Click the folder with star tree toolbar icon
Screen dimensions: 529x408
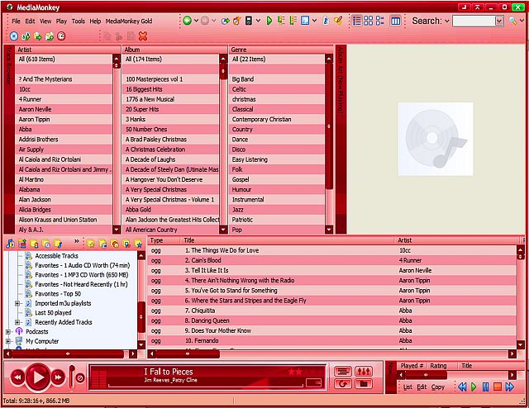pos(138,243)
